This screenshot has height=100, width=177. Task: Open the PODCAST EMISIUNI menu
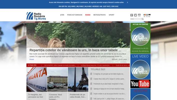(75, 15)
